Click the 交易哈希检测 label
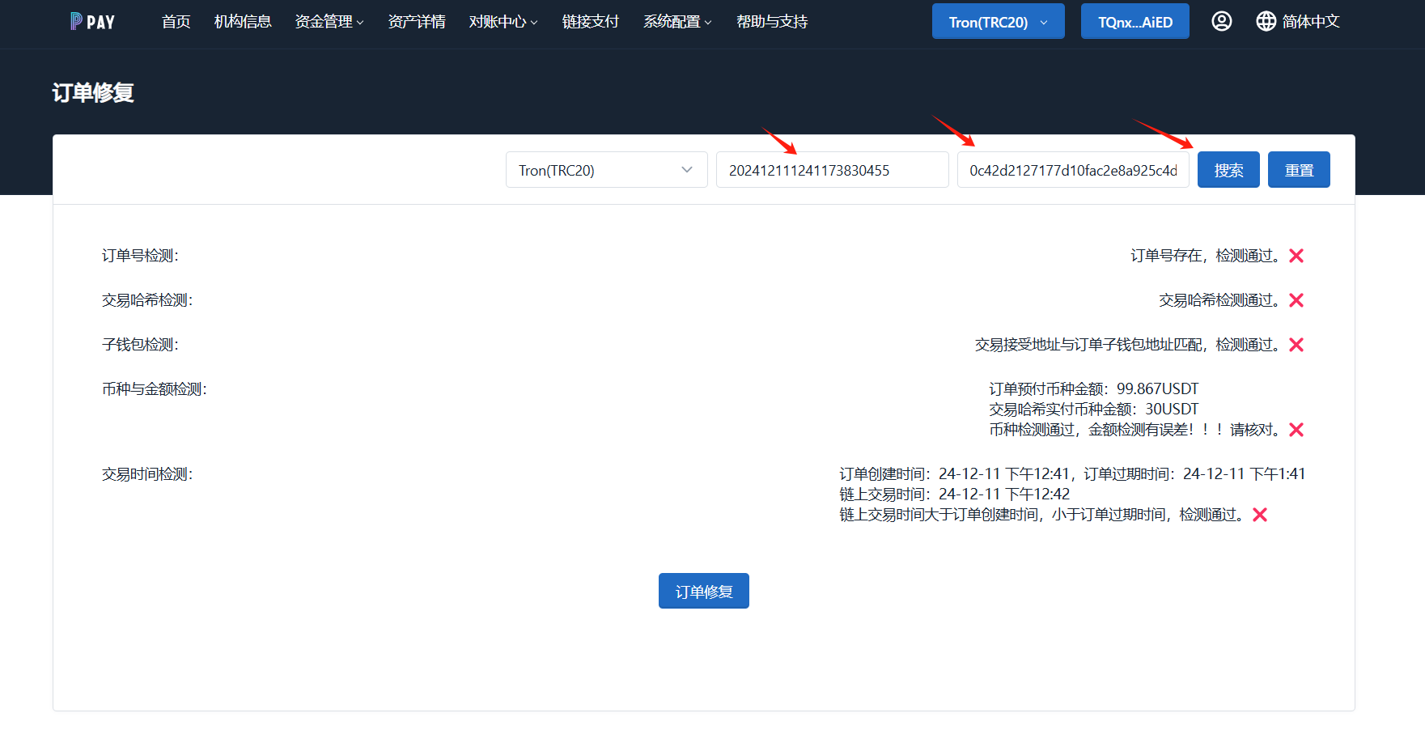The image size is (1425, 730). 147,300
